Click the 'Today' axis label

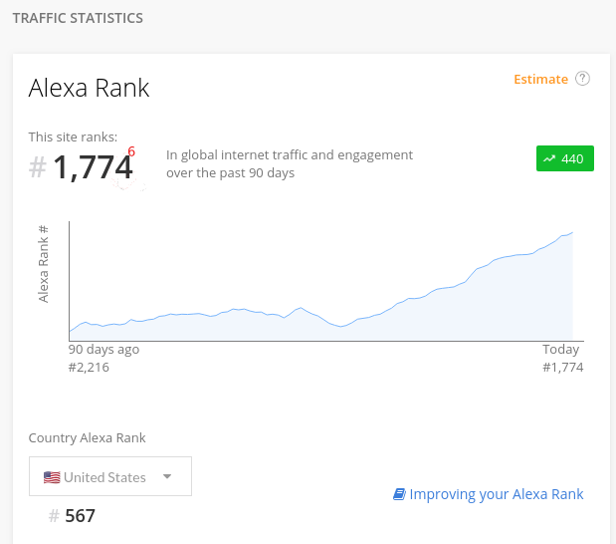coord(561,349)
